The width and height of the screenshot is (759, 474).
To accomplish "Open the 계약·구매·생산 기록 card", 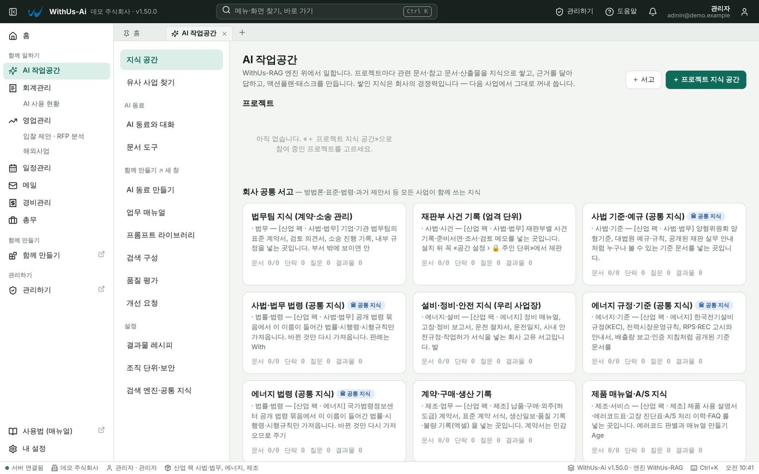I will tap(494, 421).
